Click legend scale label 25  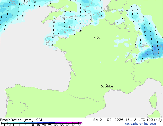50,125
